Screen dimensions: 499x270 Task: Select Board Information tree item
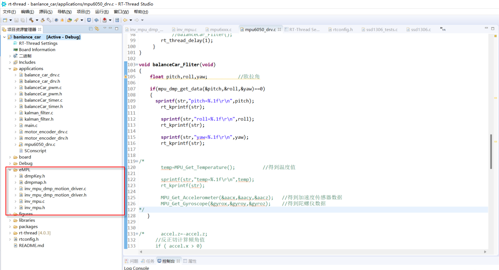34,49
